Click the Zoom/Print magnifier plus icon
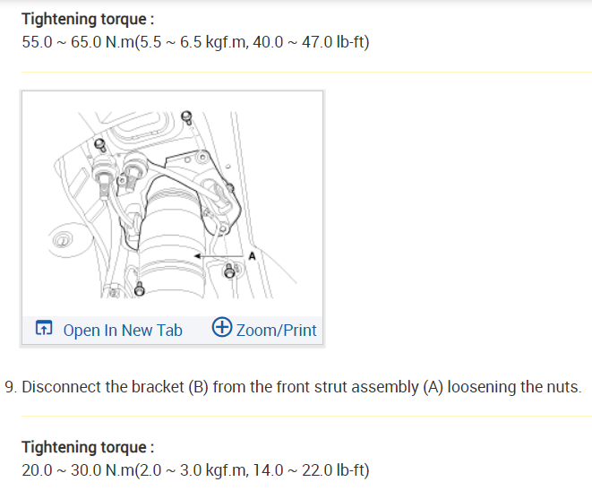Screen dimensions: 592x499 (222, 328)
